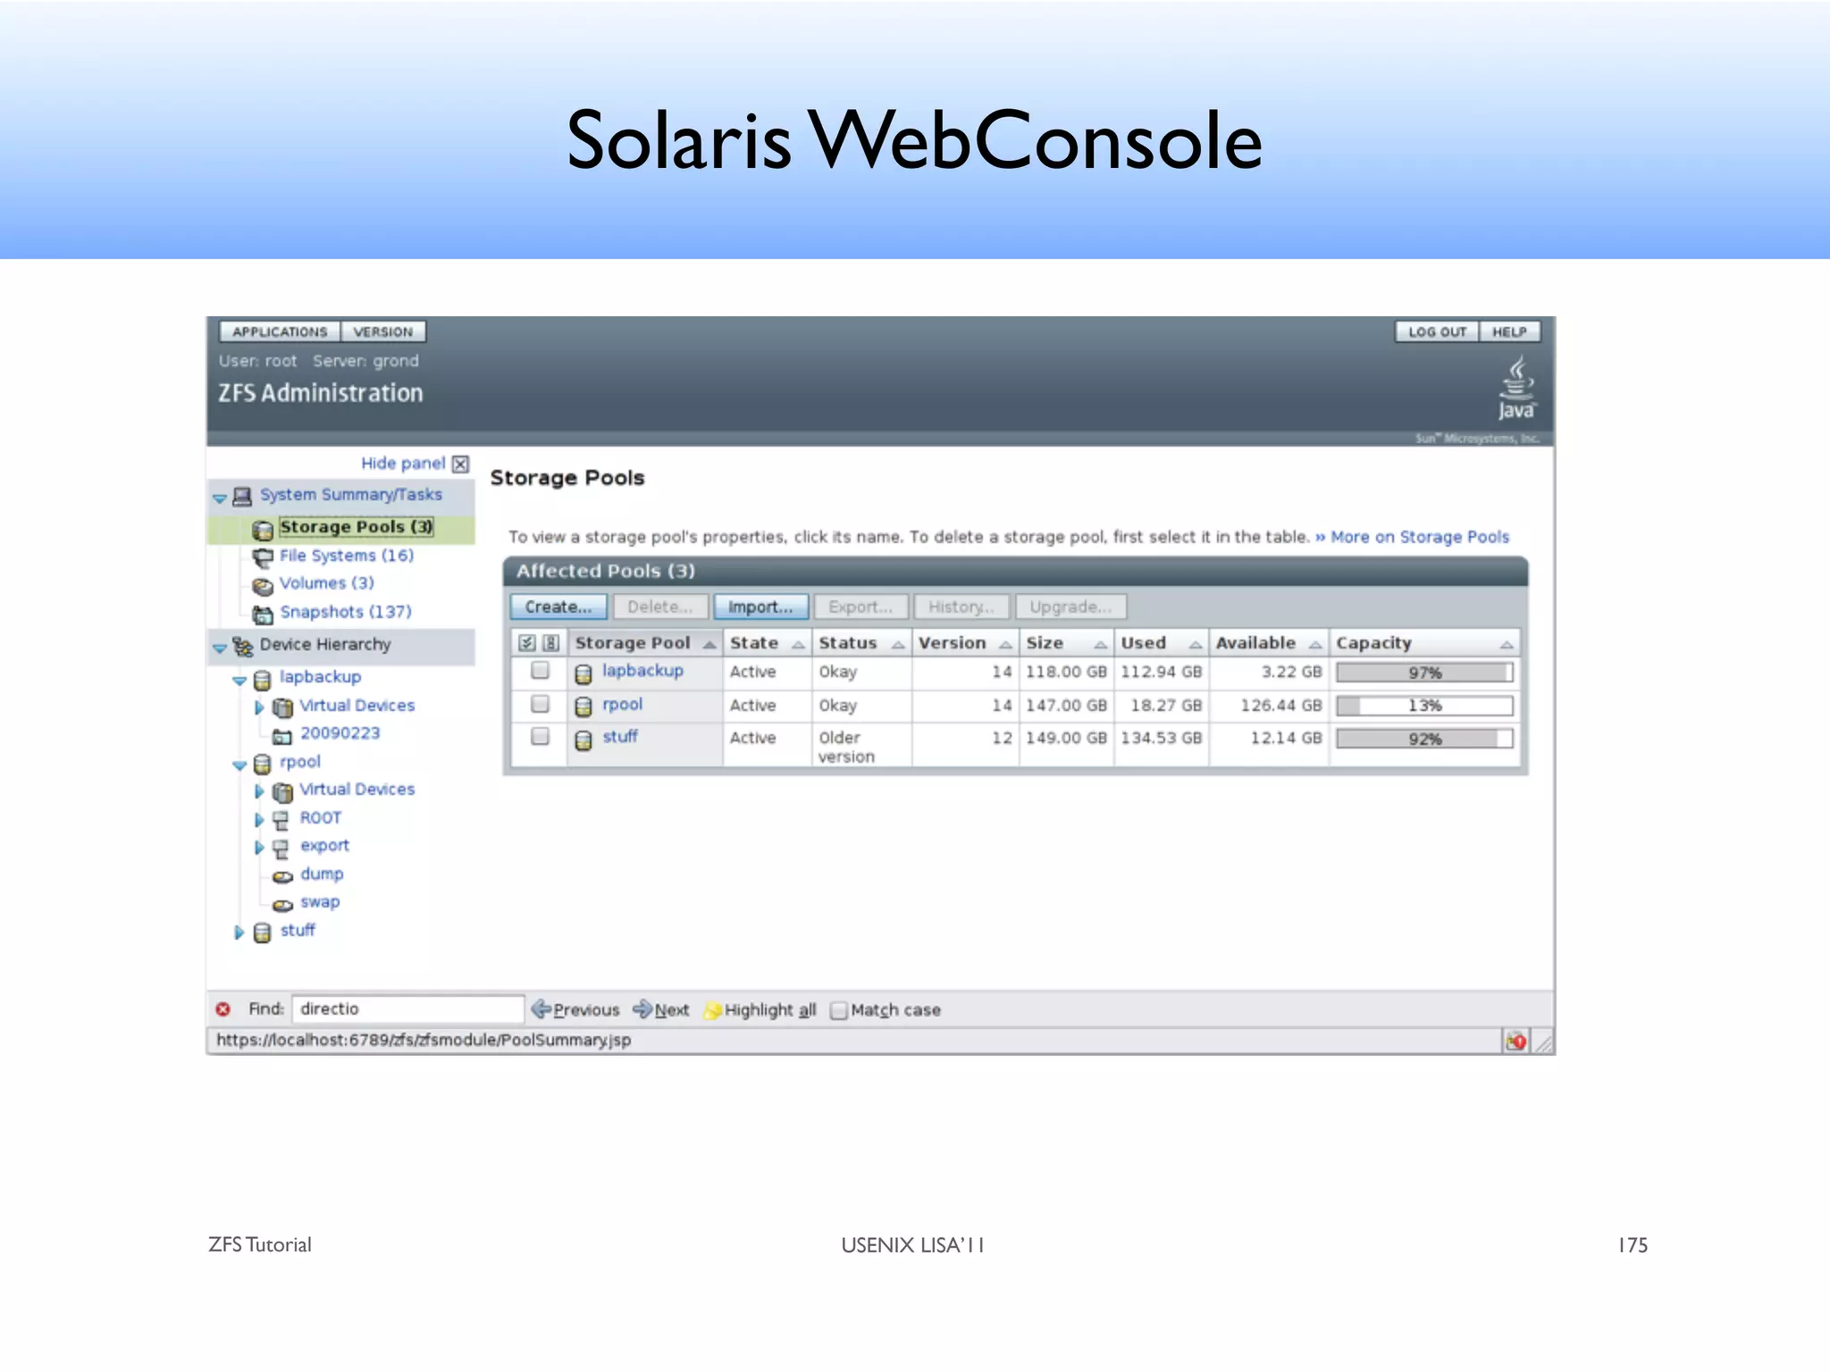Click stuff 92% capacity bar
Image resolution: width=1830 pixels, height=1372 pixels.
tap(1424, 739)
